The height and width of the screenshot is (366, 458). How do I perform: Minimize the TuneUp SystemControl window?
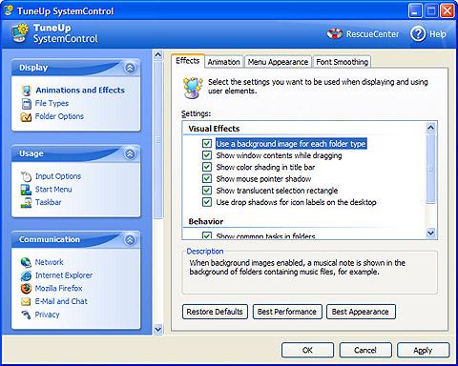pyautogui.click(x=415, y=11)
